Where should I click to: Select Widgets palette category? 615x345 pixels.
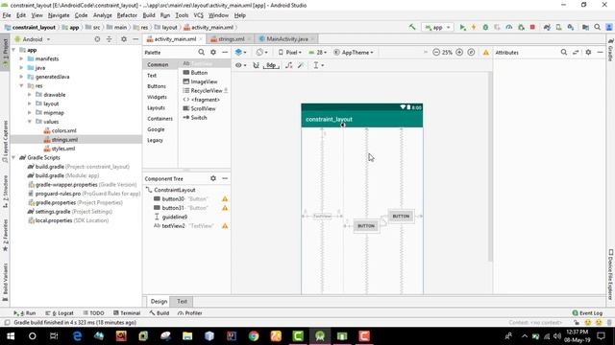[157, 97]
